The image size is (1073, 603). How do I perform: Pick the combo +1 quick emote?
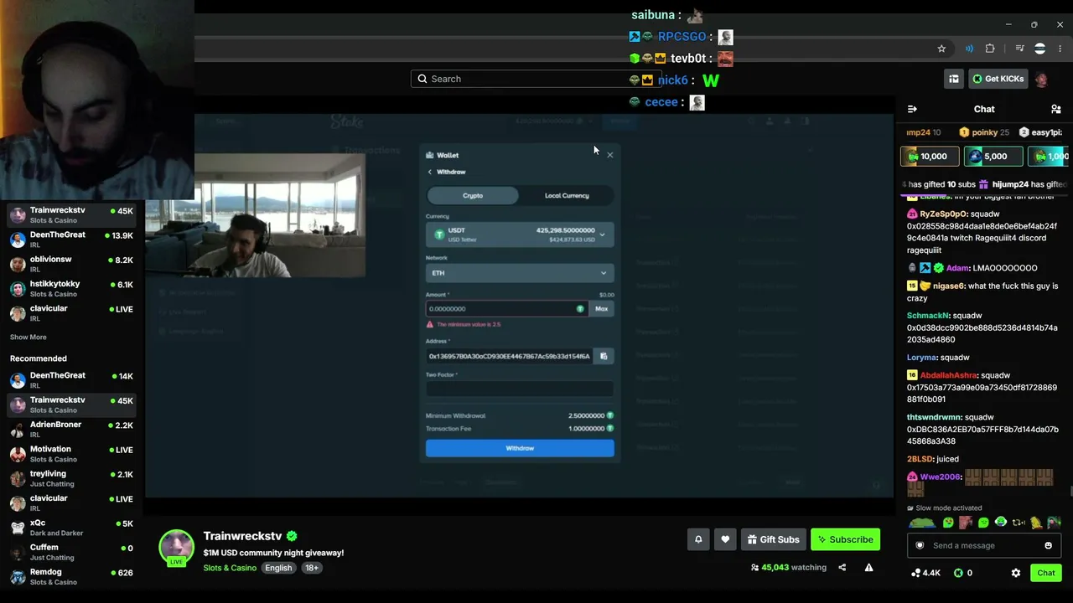click(x=1019, y=523)
